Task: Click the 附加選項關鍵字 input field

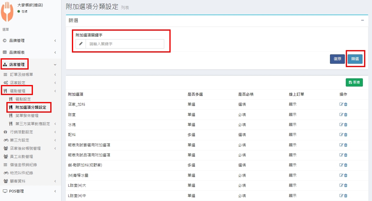Action: click(125, 44)
